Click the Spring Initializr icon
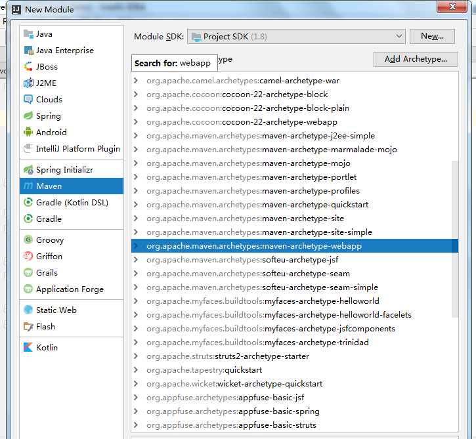Screen dimensions: 476x439 coord(28,170)
